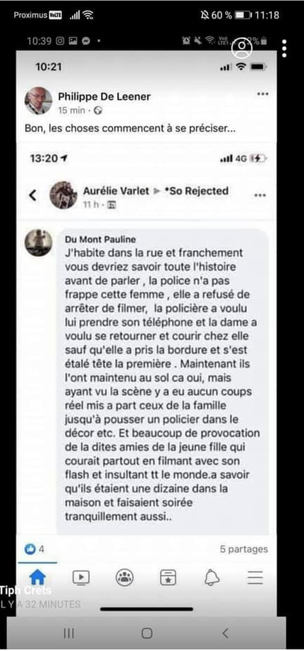
Task: Tap Philippe De Leener's profile picture
Action: click(x=38, y=101)
